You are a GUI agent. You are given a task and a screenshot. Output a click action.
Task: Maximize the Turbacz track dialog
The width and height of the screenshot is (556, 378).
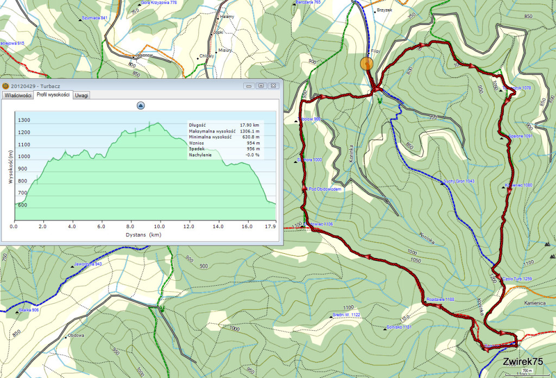[x=261, y=86]
